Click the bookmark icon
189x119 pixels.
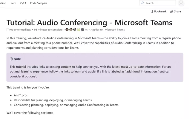tap(152, 11)
